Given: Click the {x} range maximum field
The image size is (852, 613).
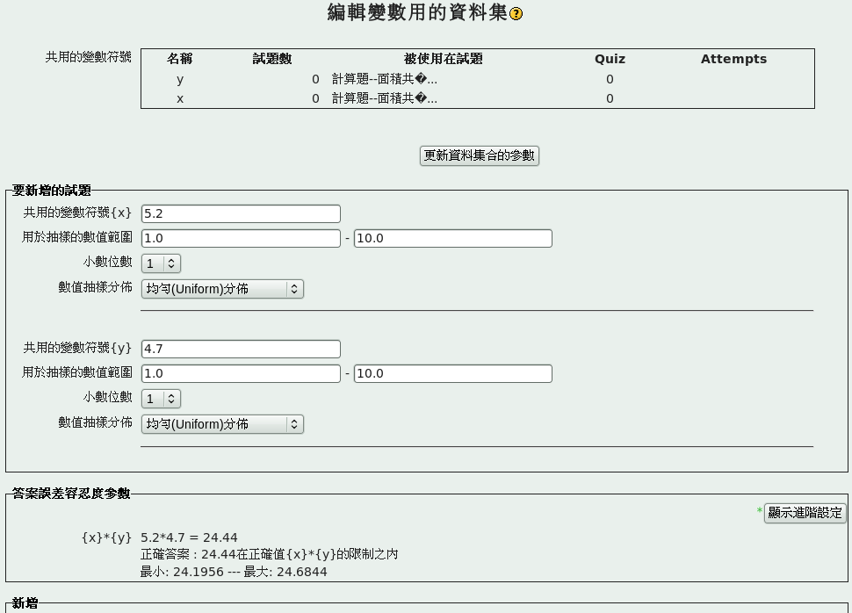Looking at the screenshot, I should (452, 238).
